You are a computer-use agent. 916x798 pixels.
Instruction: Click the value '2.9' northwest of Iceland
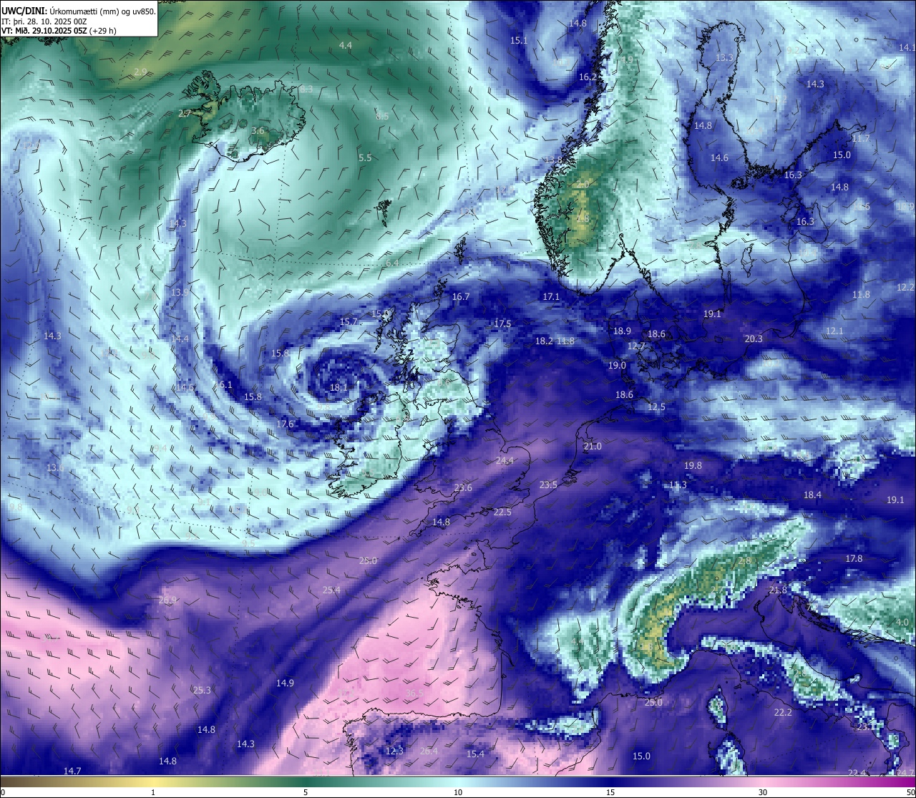[x=140, y=72]
